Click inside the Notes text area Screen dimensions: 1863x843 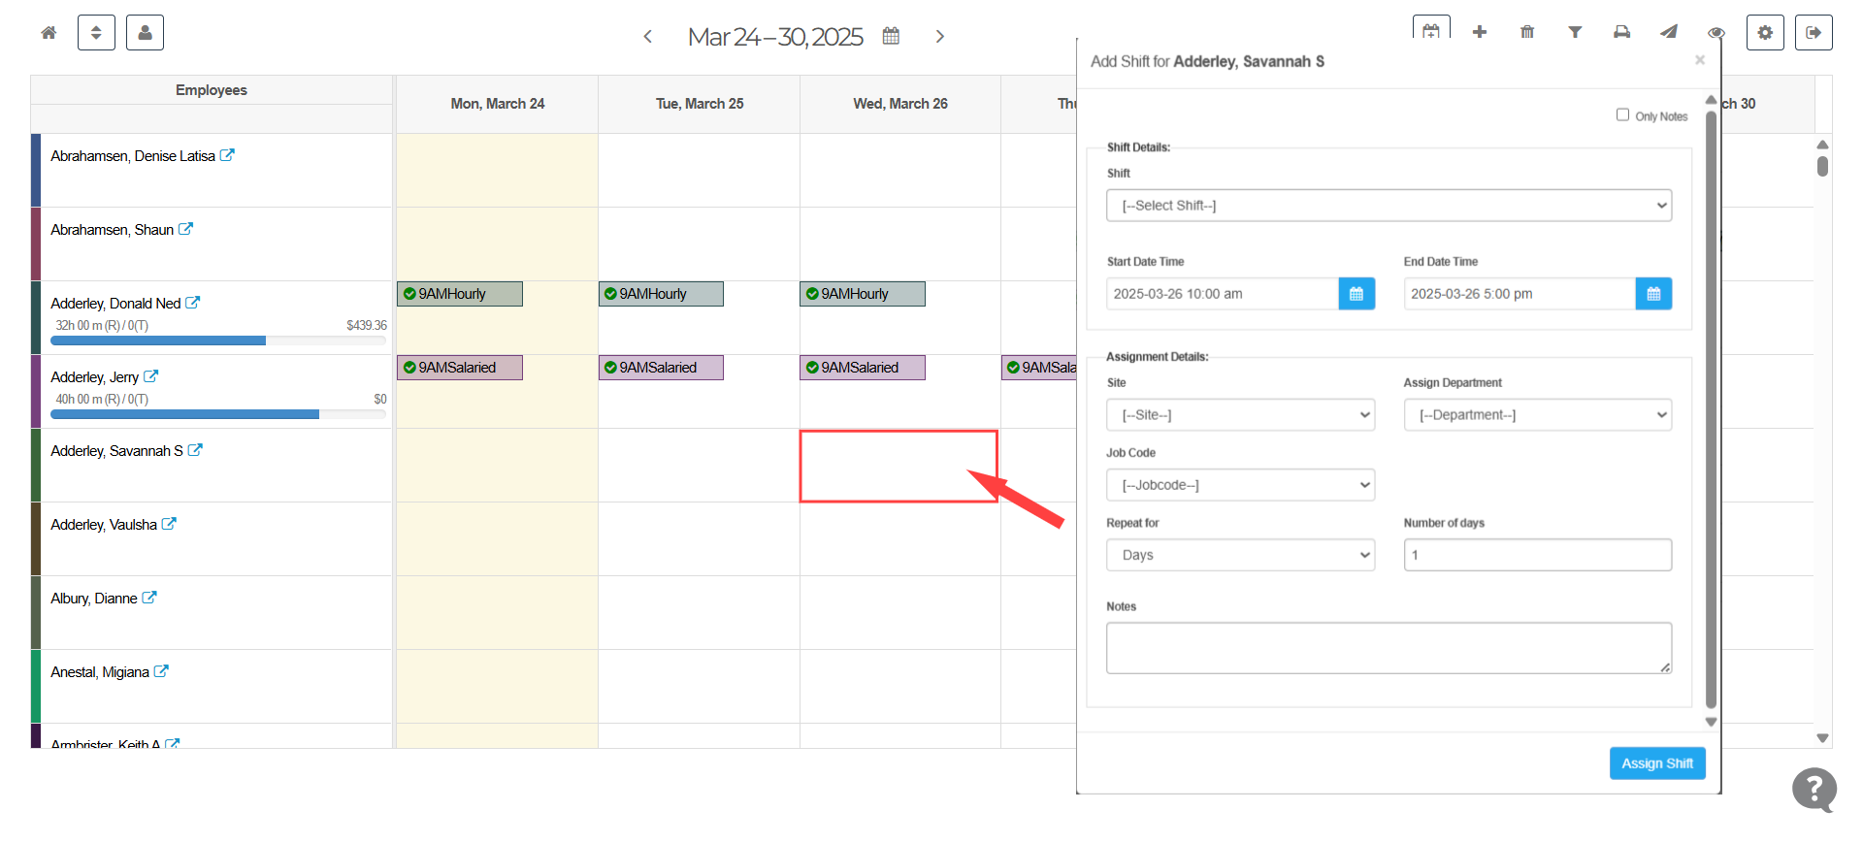point(1388,646)
